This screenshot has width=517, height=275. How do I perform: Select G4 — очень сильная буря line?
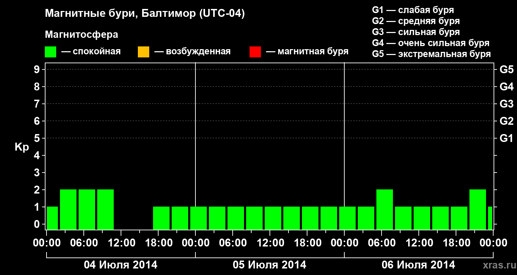(x=431, y=43)
